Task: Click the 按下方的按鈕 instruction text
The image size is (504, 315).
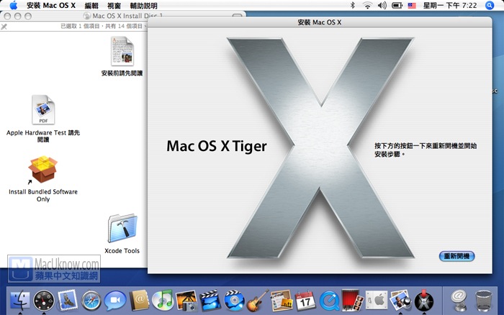Action: coord(426,150)
